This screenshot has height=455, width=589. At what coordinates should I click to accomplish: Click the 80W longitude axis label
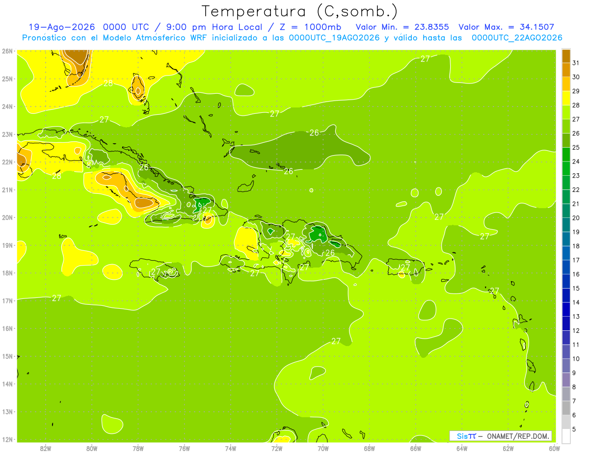click(92, 448)
